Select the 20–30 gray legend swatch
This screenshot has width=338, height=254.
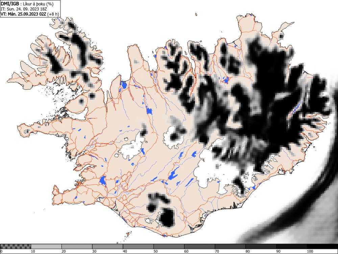tap(77, 247)
